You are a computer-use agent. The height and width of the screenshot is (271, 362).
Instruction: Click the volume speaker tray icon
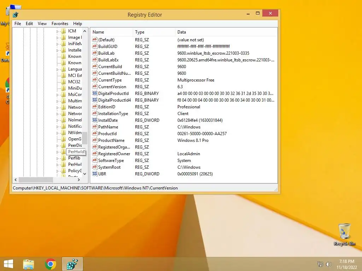(329, 264)
